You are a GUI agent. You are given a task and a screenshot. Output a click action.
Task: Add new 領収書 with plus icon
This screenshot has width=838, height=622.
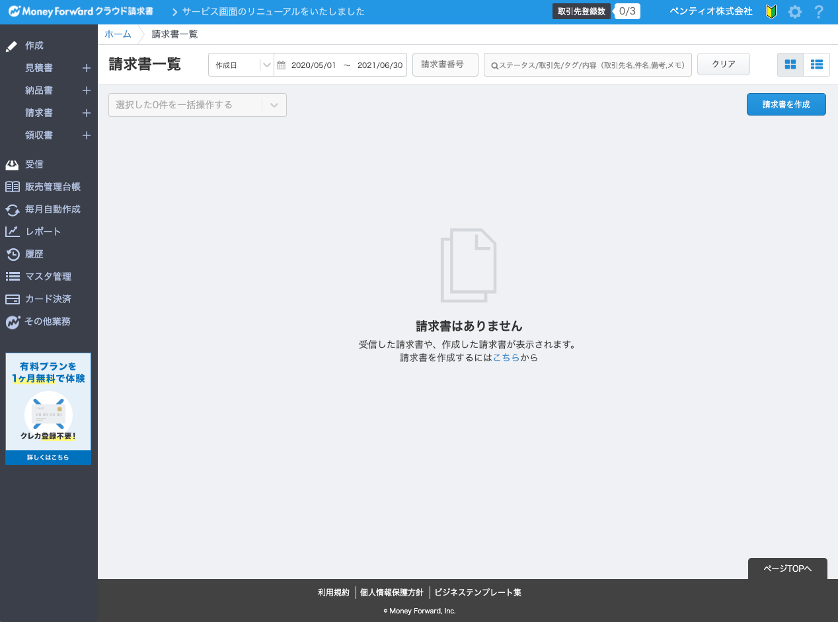point(86,135)
